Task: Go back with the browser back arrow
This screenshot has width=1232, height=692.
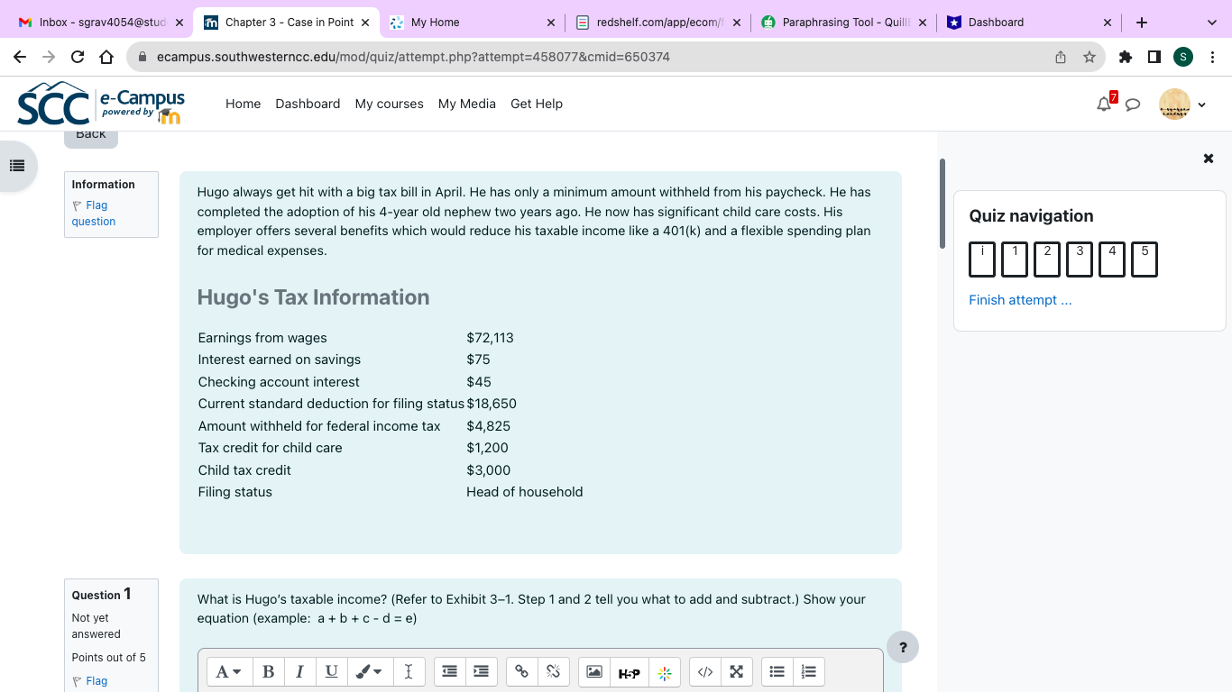Action: point(20,57)
